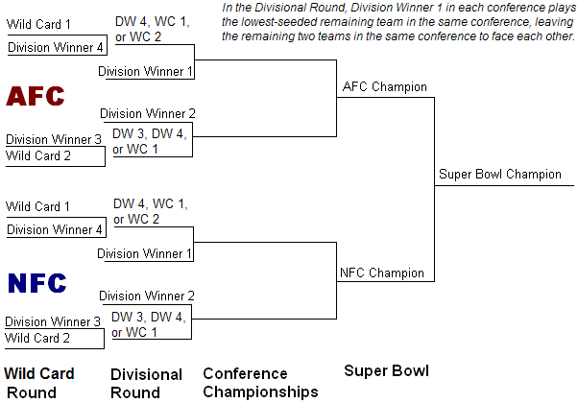Screen dimensions: 578x403
Task: Select the AFC Champion label
Action: pos(384,87)
